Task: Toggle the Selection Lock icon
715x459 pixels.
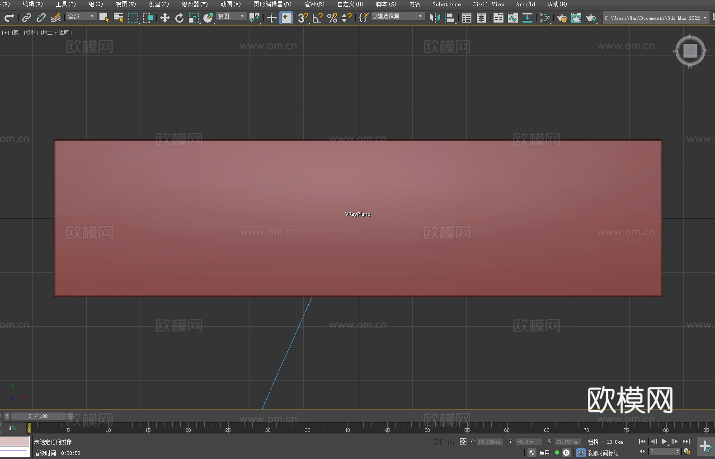Action: click(x=451, y=441)
